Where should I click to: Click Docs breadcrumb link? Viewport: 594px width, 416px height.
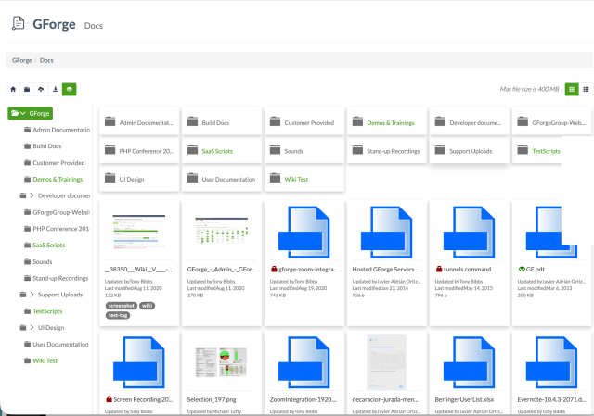coord(46,60)
